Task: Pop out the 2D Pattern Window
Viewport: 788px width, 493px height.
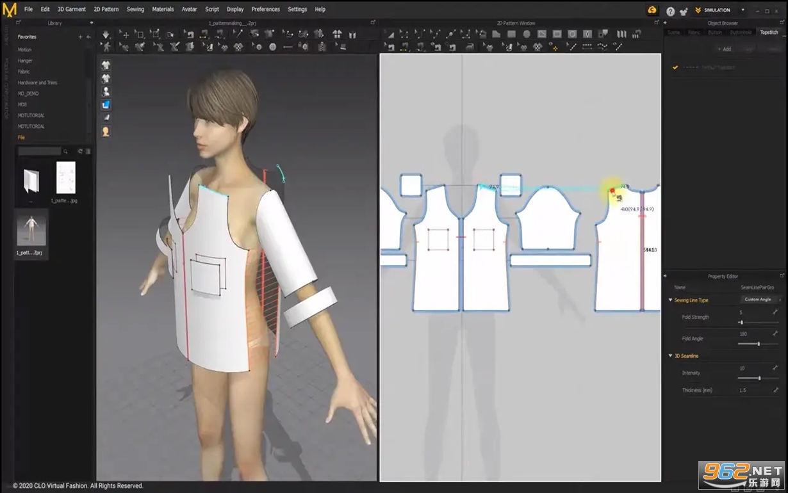Action: click(657, 22)
